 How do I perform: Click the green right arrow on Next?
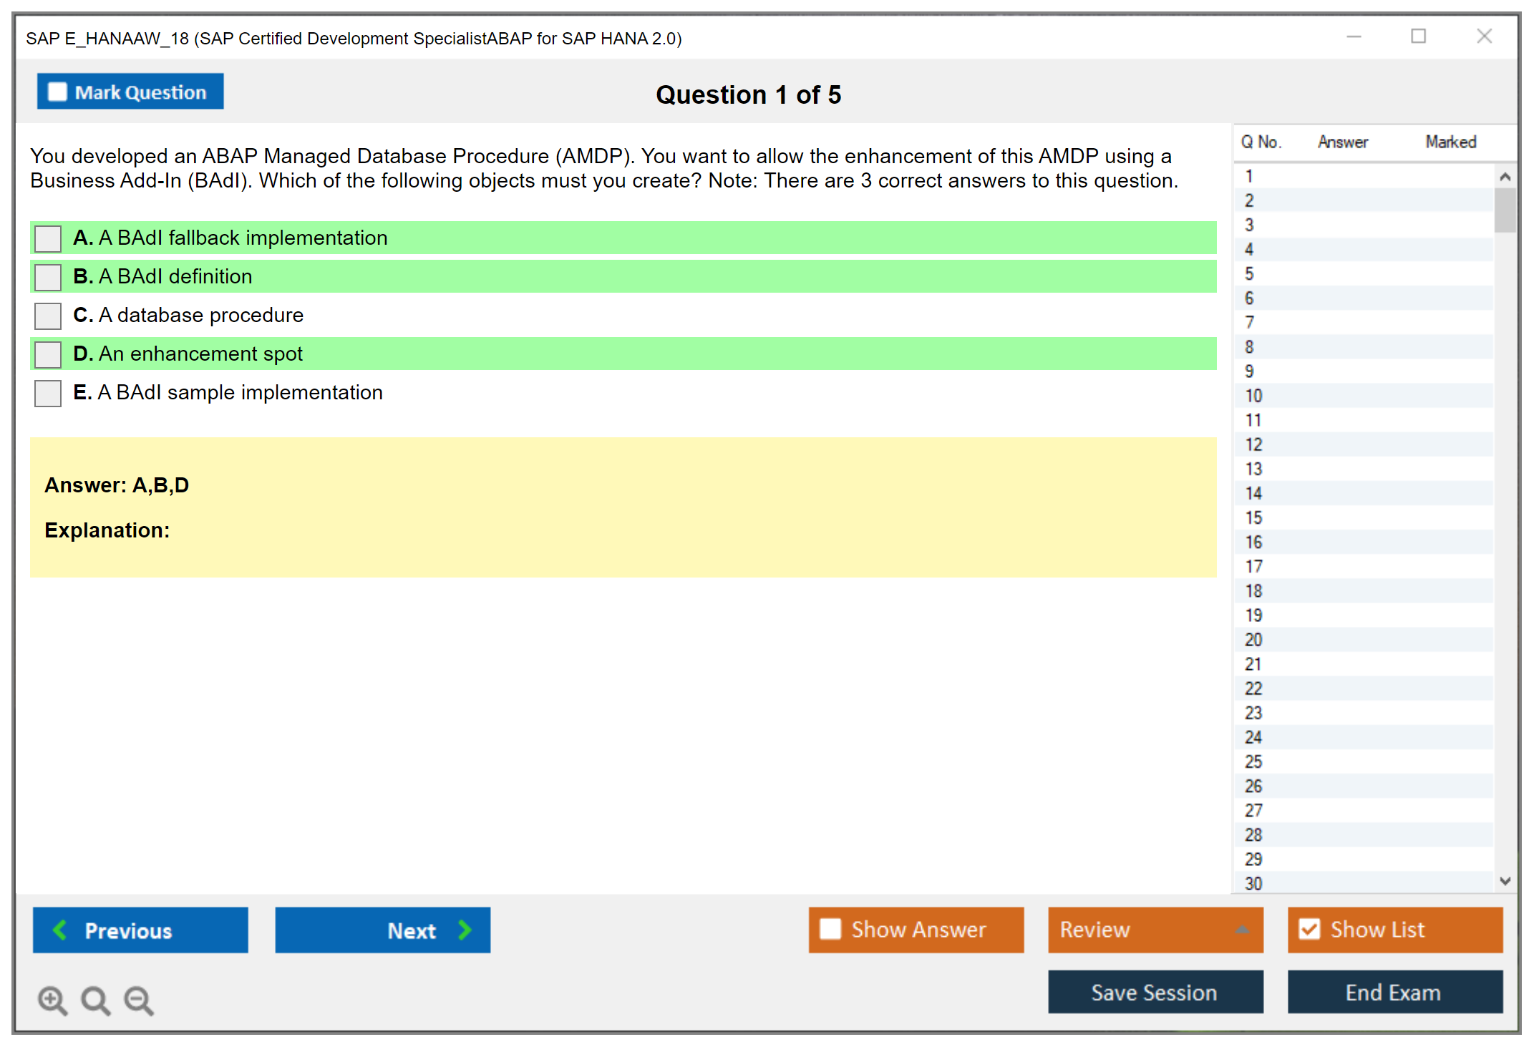(465, 930)
